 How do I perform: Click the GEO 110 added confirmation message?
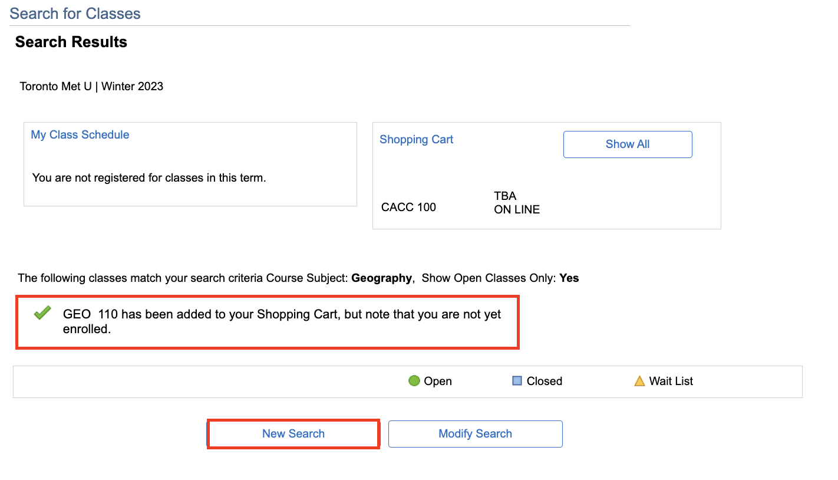point(282,321)
